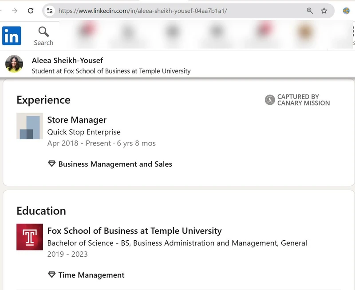Open Business Management and Sales skill
Image resolution: width=355 pixels, height=290 pixels.
tap(115, 164)
